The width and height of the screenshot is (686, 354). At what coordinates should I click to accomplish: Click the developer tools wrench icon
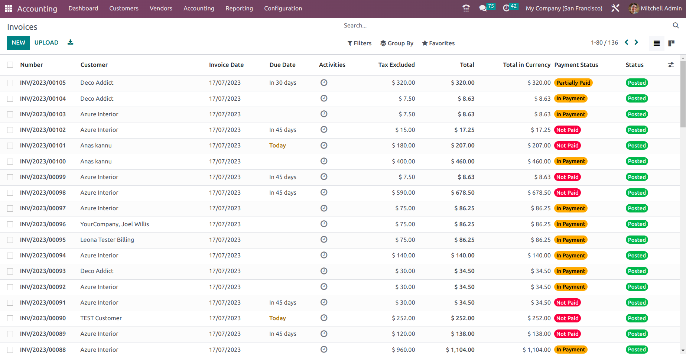pyautogui.click(x=615, y=8)
